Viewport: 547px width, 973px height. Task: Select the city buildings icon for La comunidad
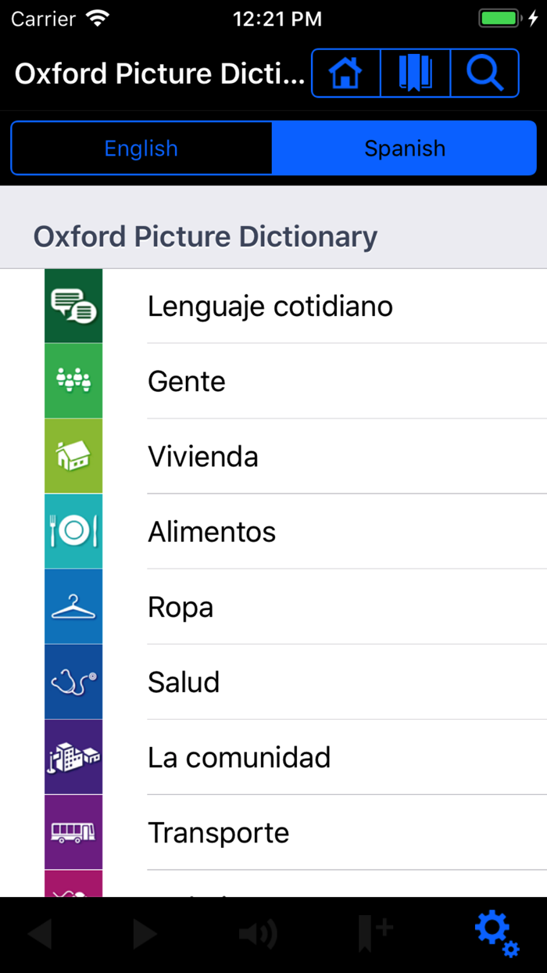[x=73, y=756]
